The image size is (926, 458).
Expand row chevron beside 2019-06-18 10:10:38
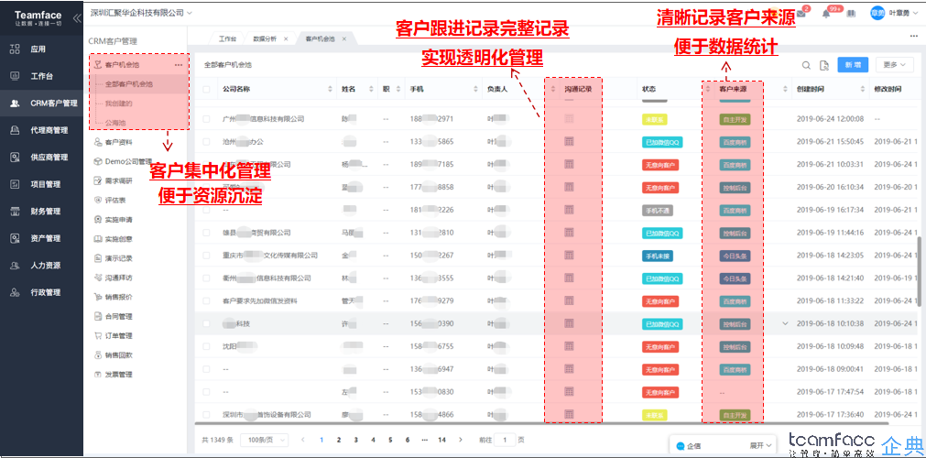(x=785, y=323)
